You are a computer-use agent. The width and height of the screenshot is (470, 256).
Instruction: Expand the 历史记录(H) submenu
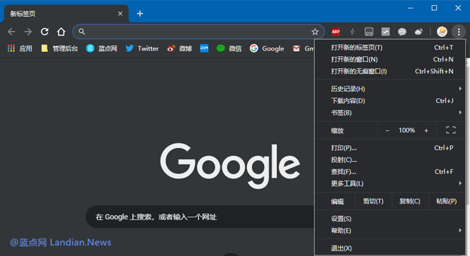(x=390, y=89)
